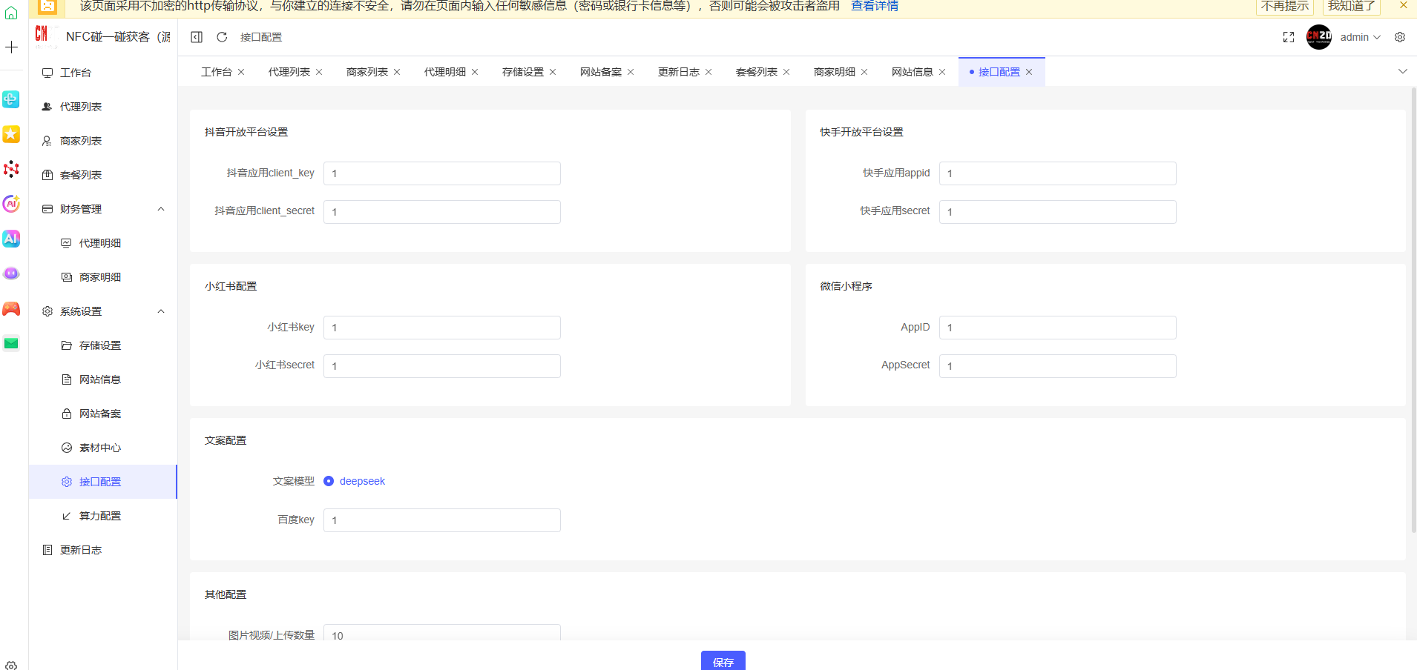1417x670 pixels.
Task: Expand the tab list dropdown chevron
Action: [1402, 72]
